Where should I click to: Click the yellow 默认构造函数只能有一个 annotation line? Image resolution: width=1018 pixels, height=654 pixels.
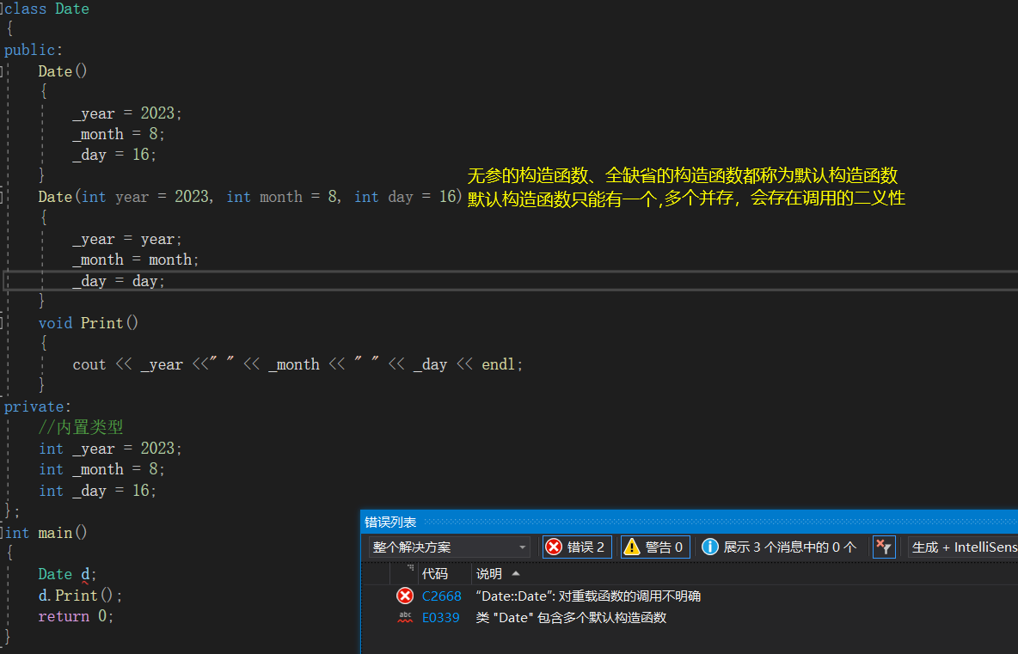point(686,198)
